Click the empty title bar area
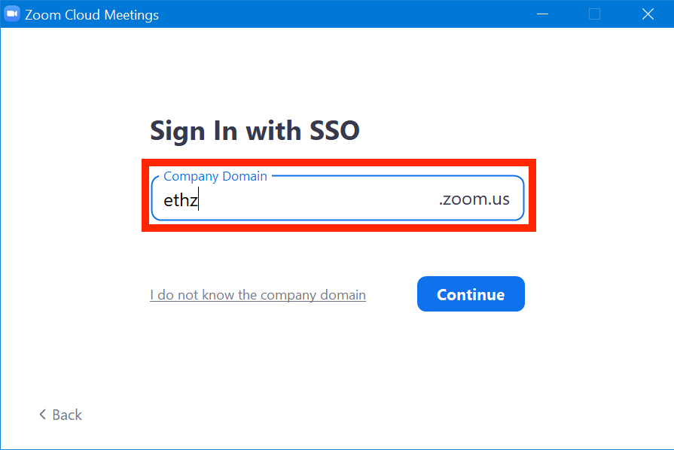Screen dimensions: 674x450 pos(344,14)
